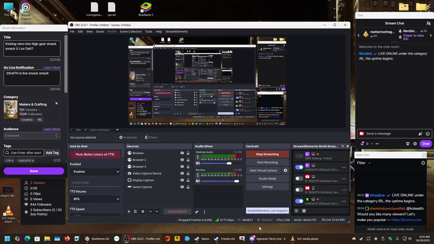Image resolution: width=434 pixels, height=244 pixels.
Task: Move source down with arrow icon
Action: (157, 211)
